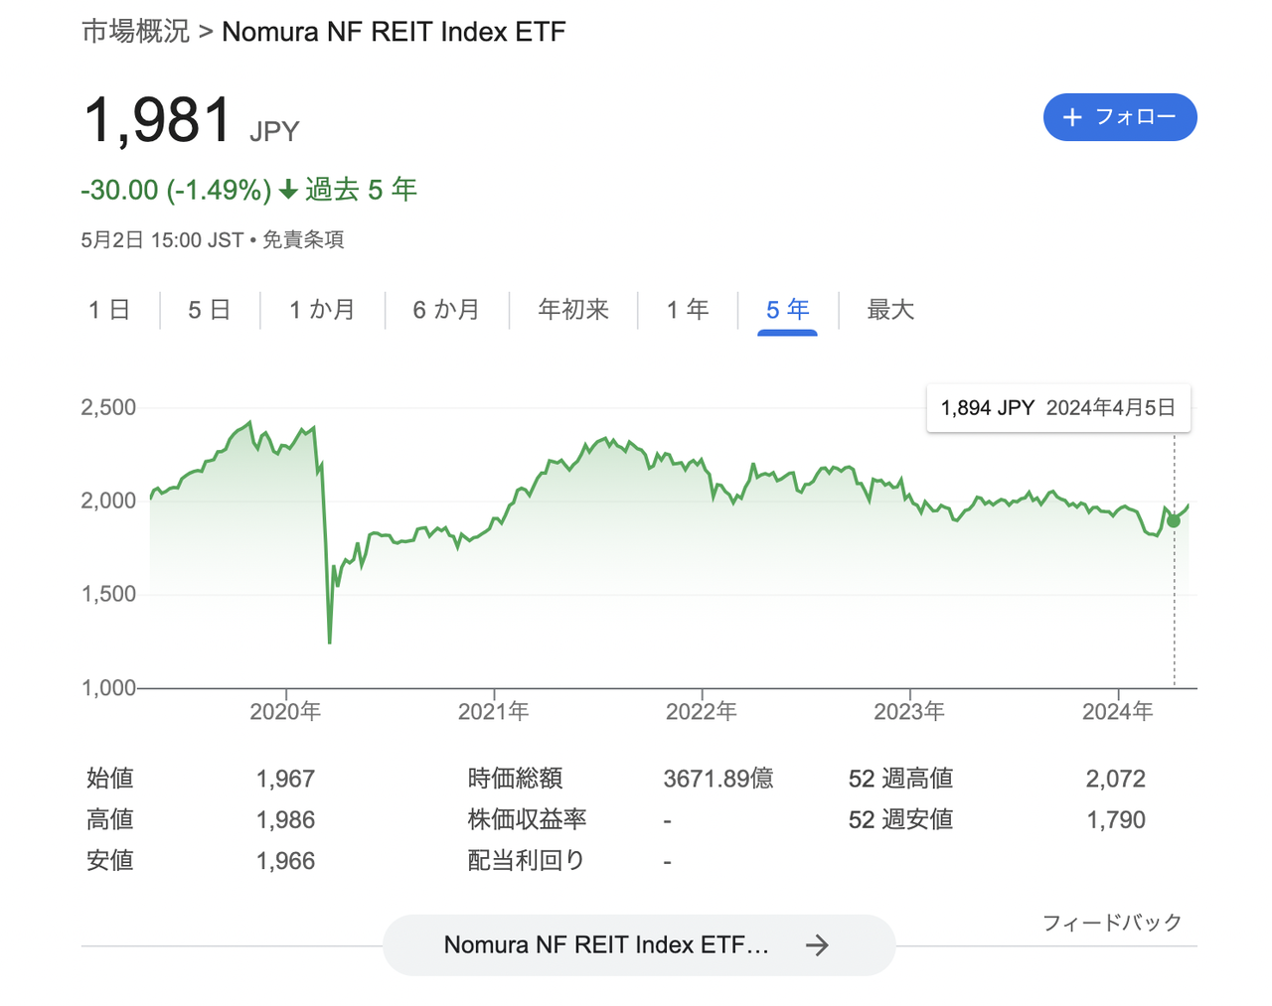
Task: Select the 5日 time range tab
Action: [x=210, y=310]
